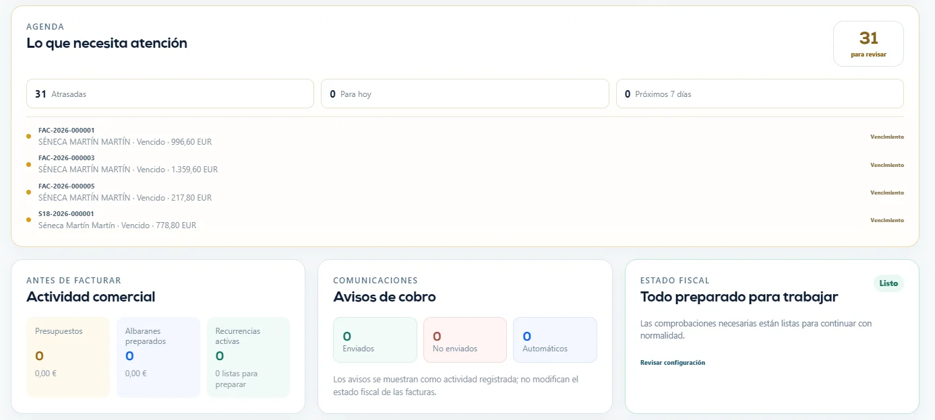Click the Avisos de cobro heading
The width and height of the screenshot is (935, 420).
385,297
